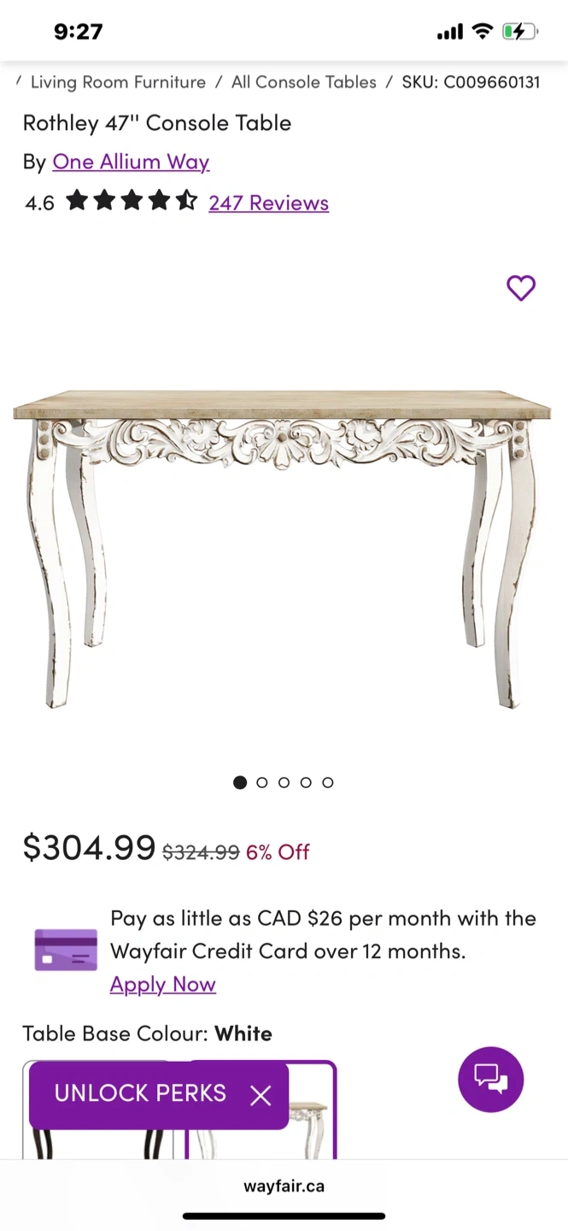The width and height of the screenshot is (568, 1231).
Task: Go to All Console Tables breadcrumb
Action: (304, 82)
